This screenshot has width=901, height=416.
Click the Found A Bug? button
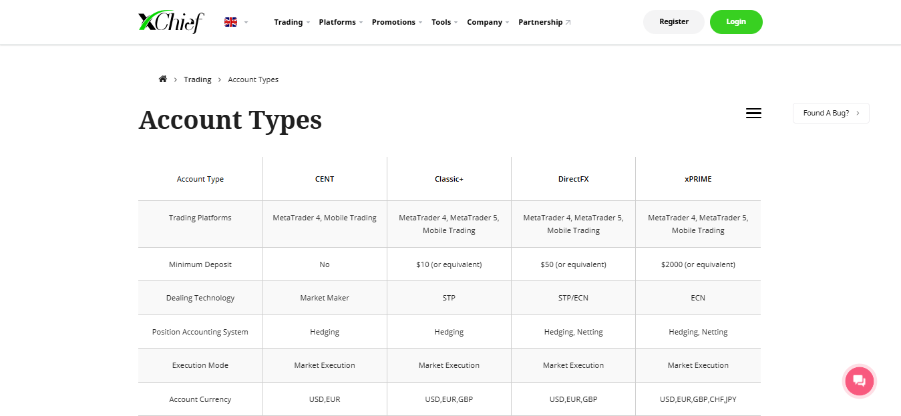[x=831, y=114]
